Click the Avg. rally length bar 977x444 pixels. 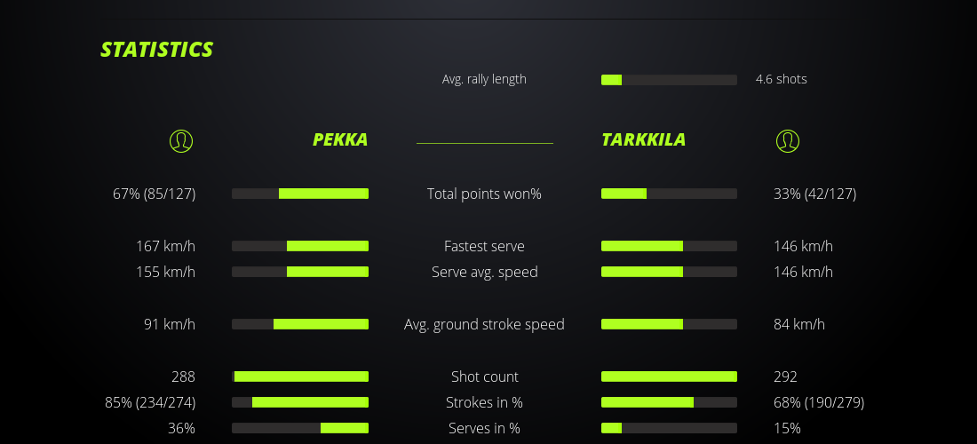669,80
